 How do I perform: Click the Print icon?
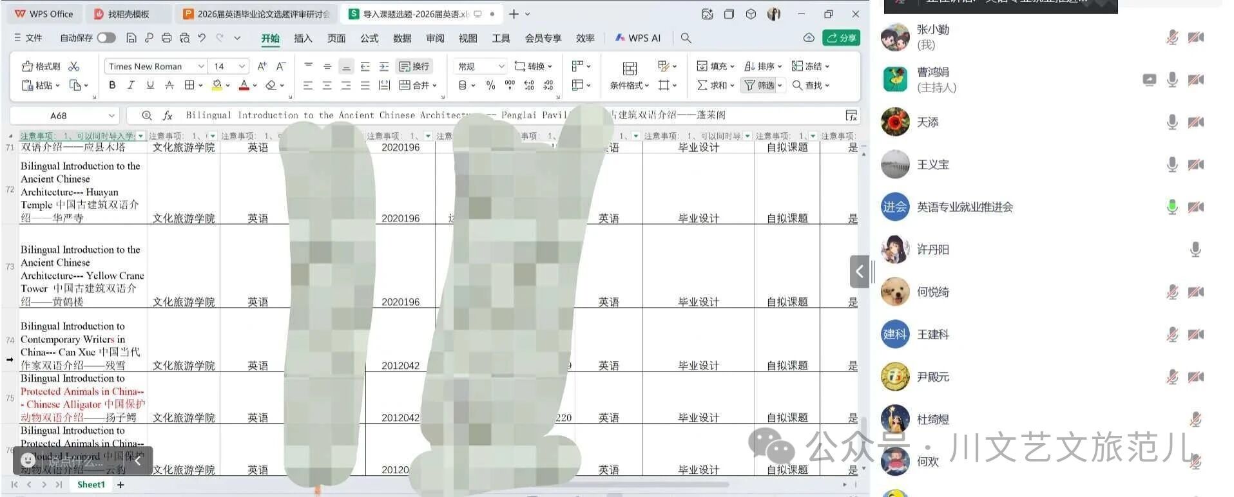coord(166,38)
